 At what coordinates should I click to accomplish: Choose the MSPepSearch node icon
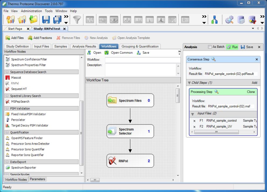tap(8, 102)
